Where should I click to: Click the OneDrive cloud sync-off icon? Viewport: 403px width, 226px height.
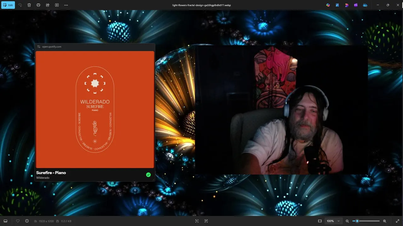tap(365, 5)
